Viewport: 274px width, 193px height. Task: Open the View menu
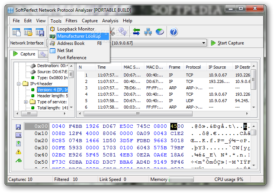(41, 21)
